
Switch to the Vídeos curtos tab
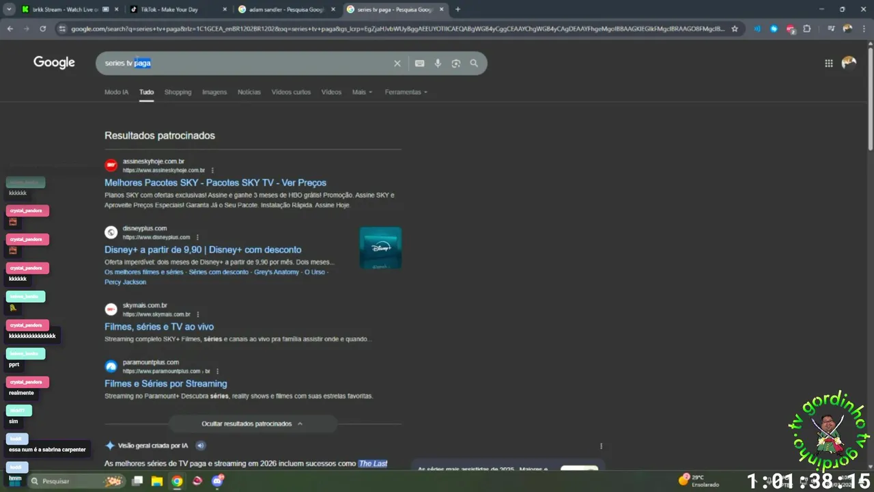[291, 92]
